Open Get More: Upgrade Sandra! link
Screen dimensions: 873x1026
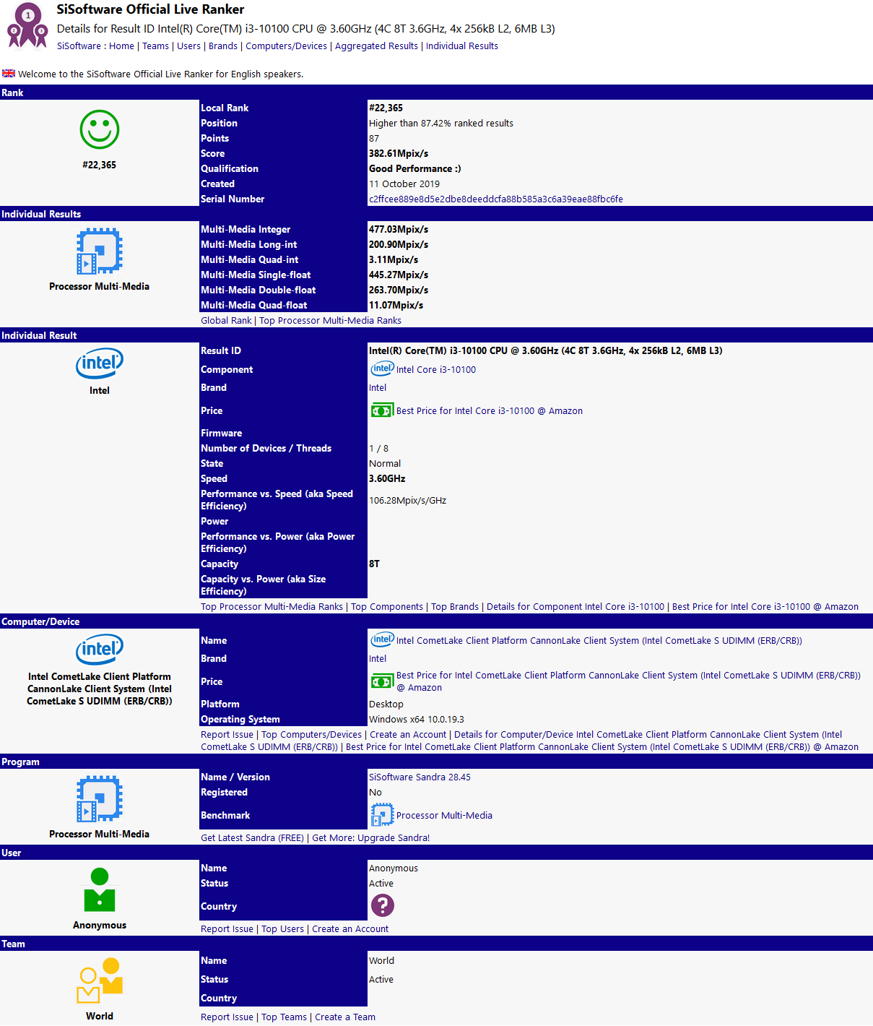370,838
